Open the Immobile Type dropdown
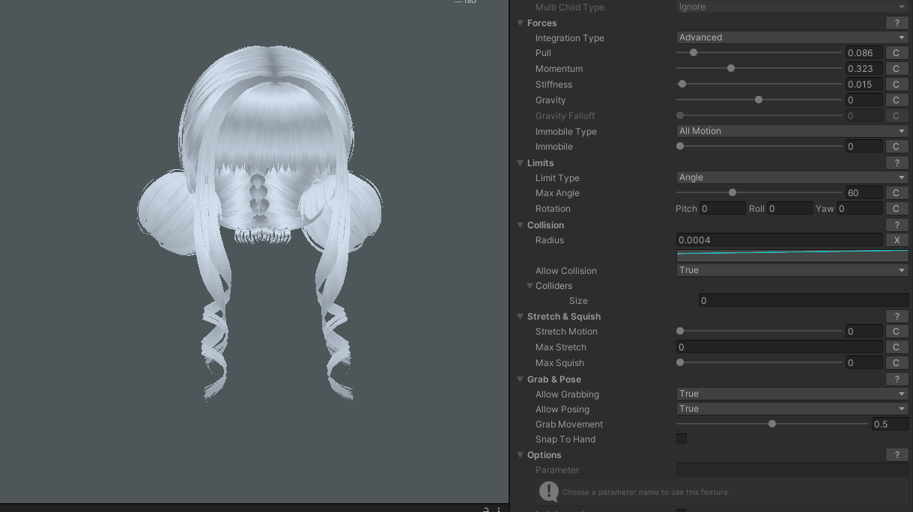 (792, 131)
